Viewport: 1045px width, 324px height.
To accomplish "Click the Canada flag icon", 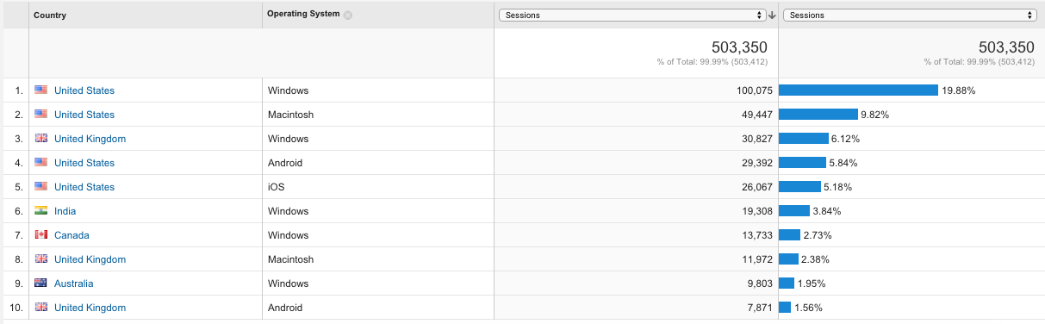I will coord(40,235).
